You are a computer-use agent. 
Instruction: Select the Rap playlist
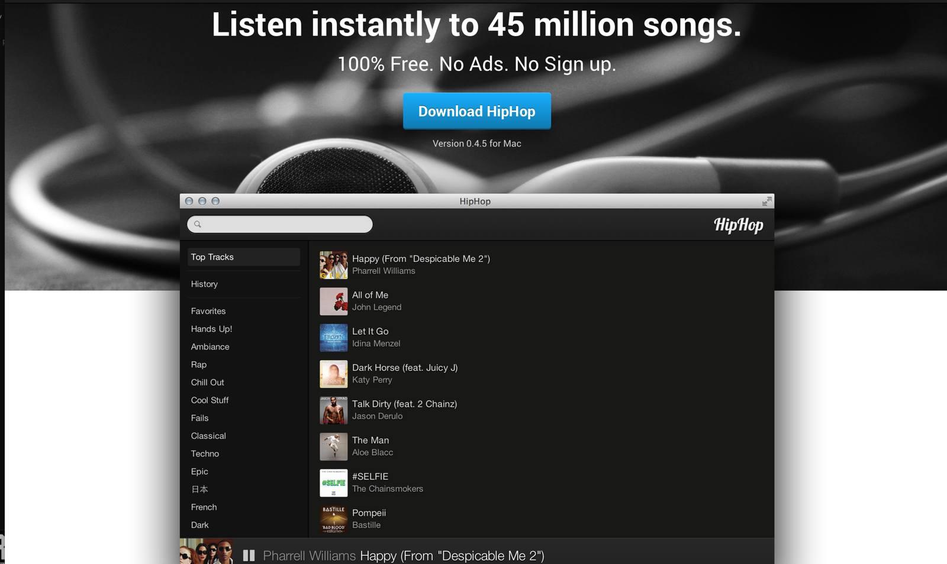click(199, 365)
